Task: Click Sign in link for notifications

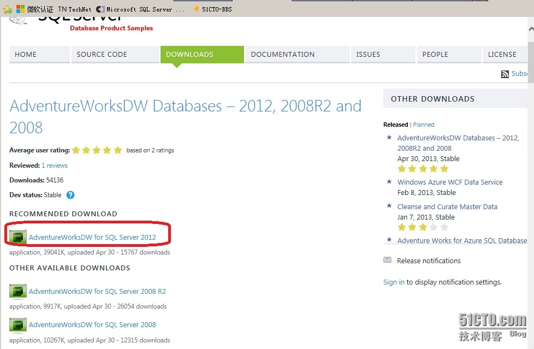Action: point(394,282)
